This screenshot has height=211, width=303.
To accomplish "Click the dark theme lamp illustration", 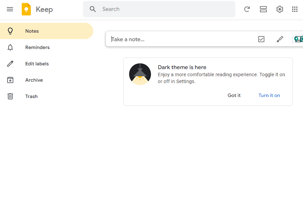I will coord(140,74).
